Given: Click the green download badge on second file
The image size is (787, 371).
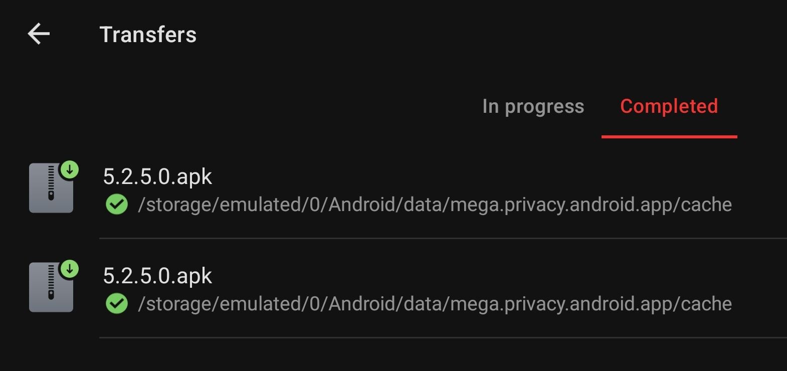Looking at the screenshot, I should click(70, 269).
